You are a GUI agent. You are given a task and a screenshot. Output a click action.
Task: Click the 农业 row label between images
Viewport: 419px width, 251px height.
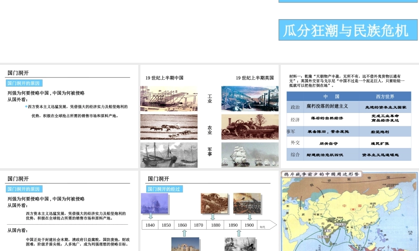210,130
